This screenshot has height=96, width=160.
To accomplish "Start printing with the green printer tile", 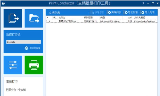I will pos(34,65).
